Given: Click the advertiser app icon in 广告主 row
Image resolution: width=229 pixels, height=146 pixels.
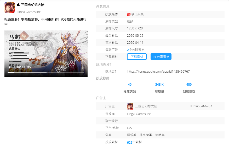Looking at the screenshot, I should pos(130,106).
